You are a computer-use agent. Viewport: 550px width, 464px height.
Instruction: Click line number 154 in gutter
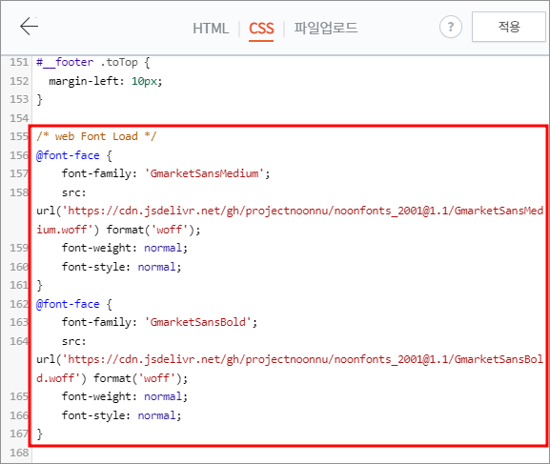[19, 118]
